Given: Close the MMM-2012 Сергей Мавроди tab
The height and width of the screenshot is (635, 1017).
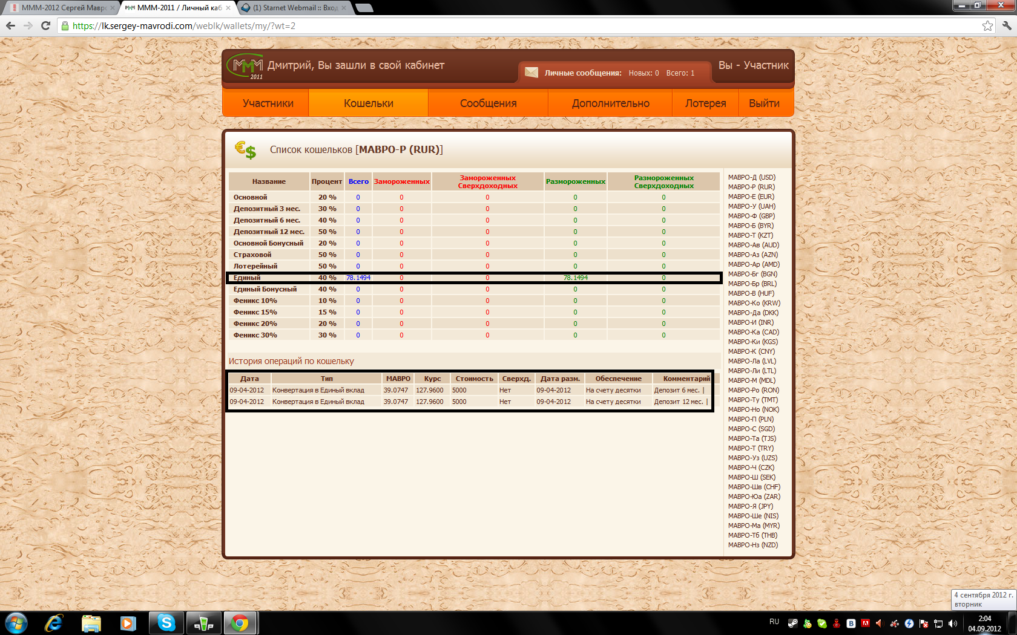Looking at the screenshot, I should pyautogui.click(x=112, y=8).
